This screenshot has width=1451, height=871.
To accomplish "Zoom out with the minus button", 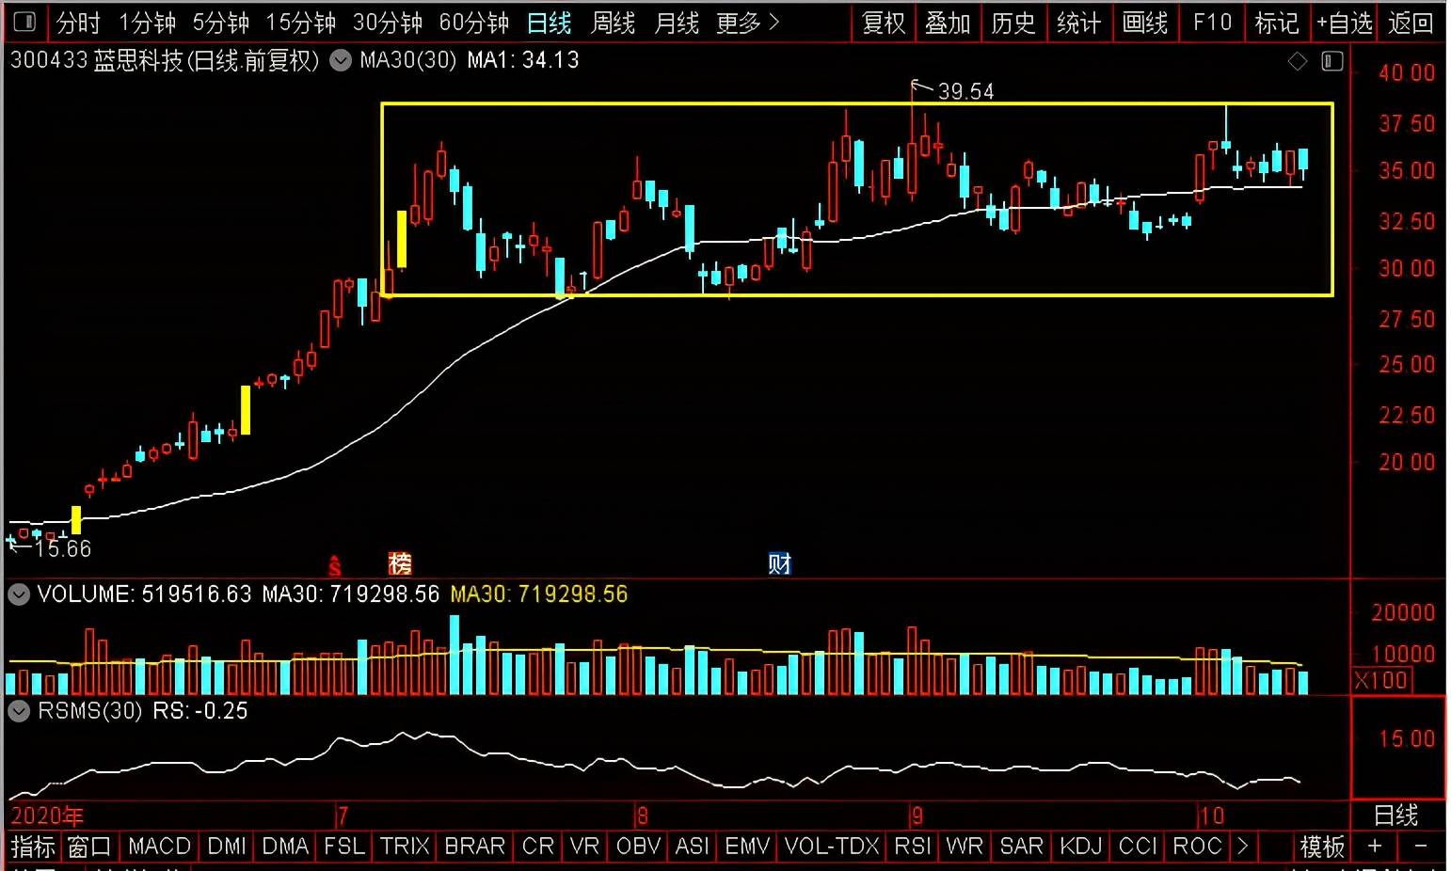I will pos(1421,847).
